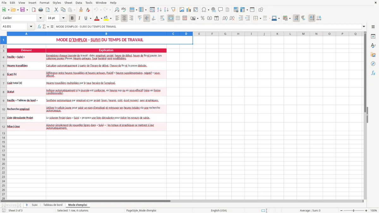The width and height of the screenshot is (379, 213).
Task: Open the Function Wizard fx icon
Action: pos(39,27)
